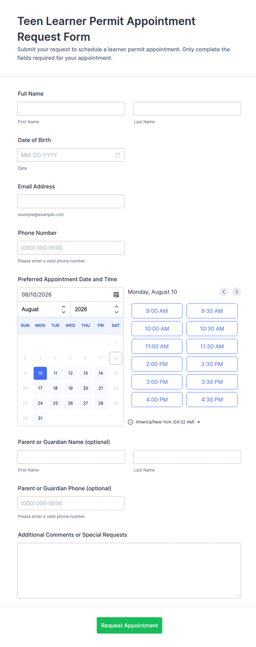Select August 31 in the calendar

40,418
